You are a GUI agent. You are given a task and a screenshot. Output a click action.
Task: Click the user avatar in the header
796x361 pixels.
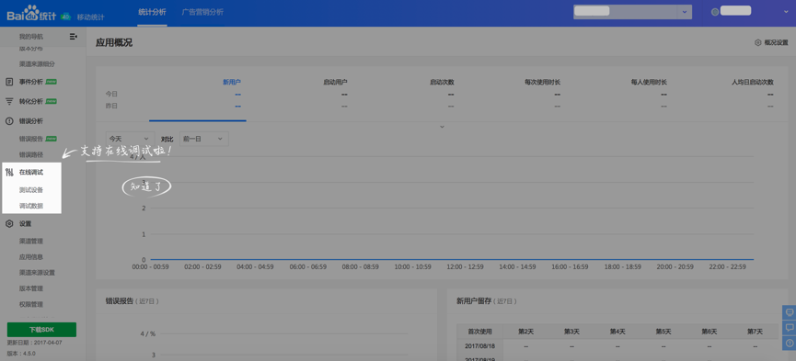(x=715, y=12)
